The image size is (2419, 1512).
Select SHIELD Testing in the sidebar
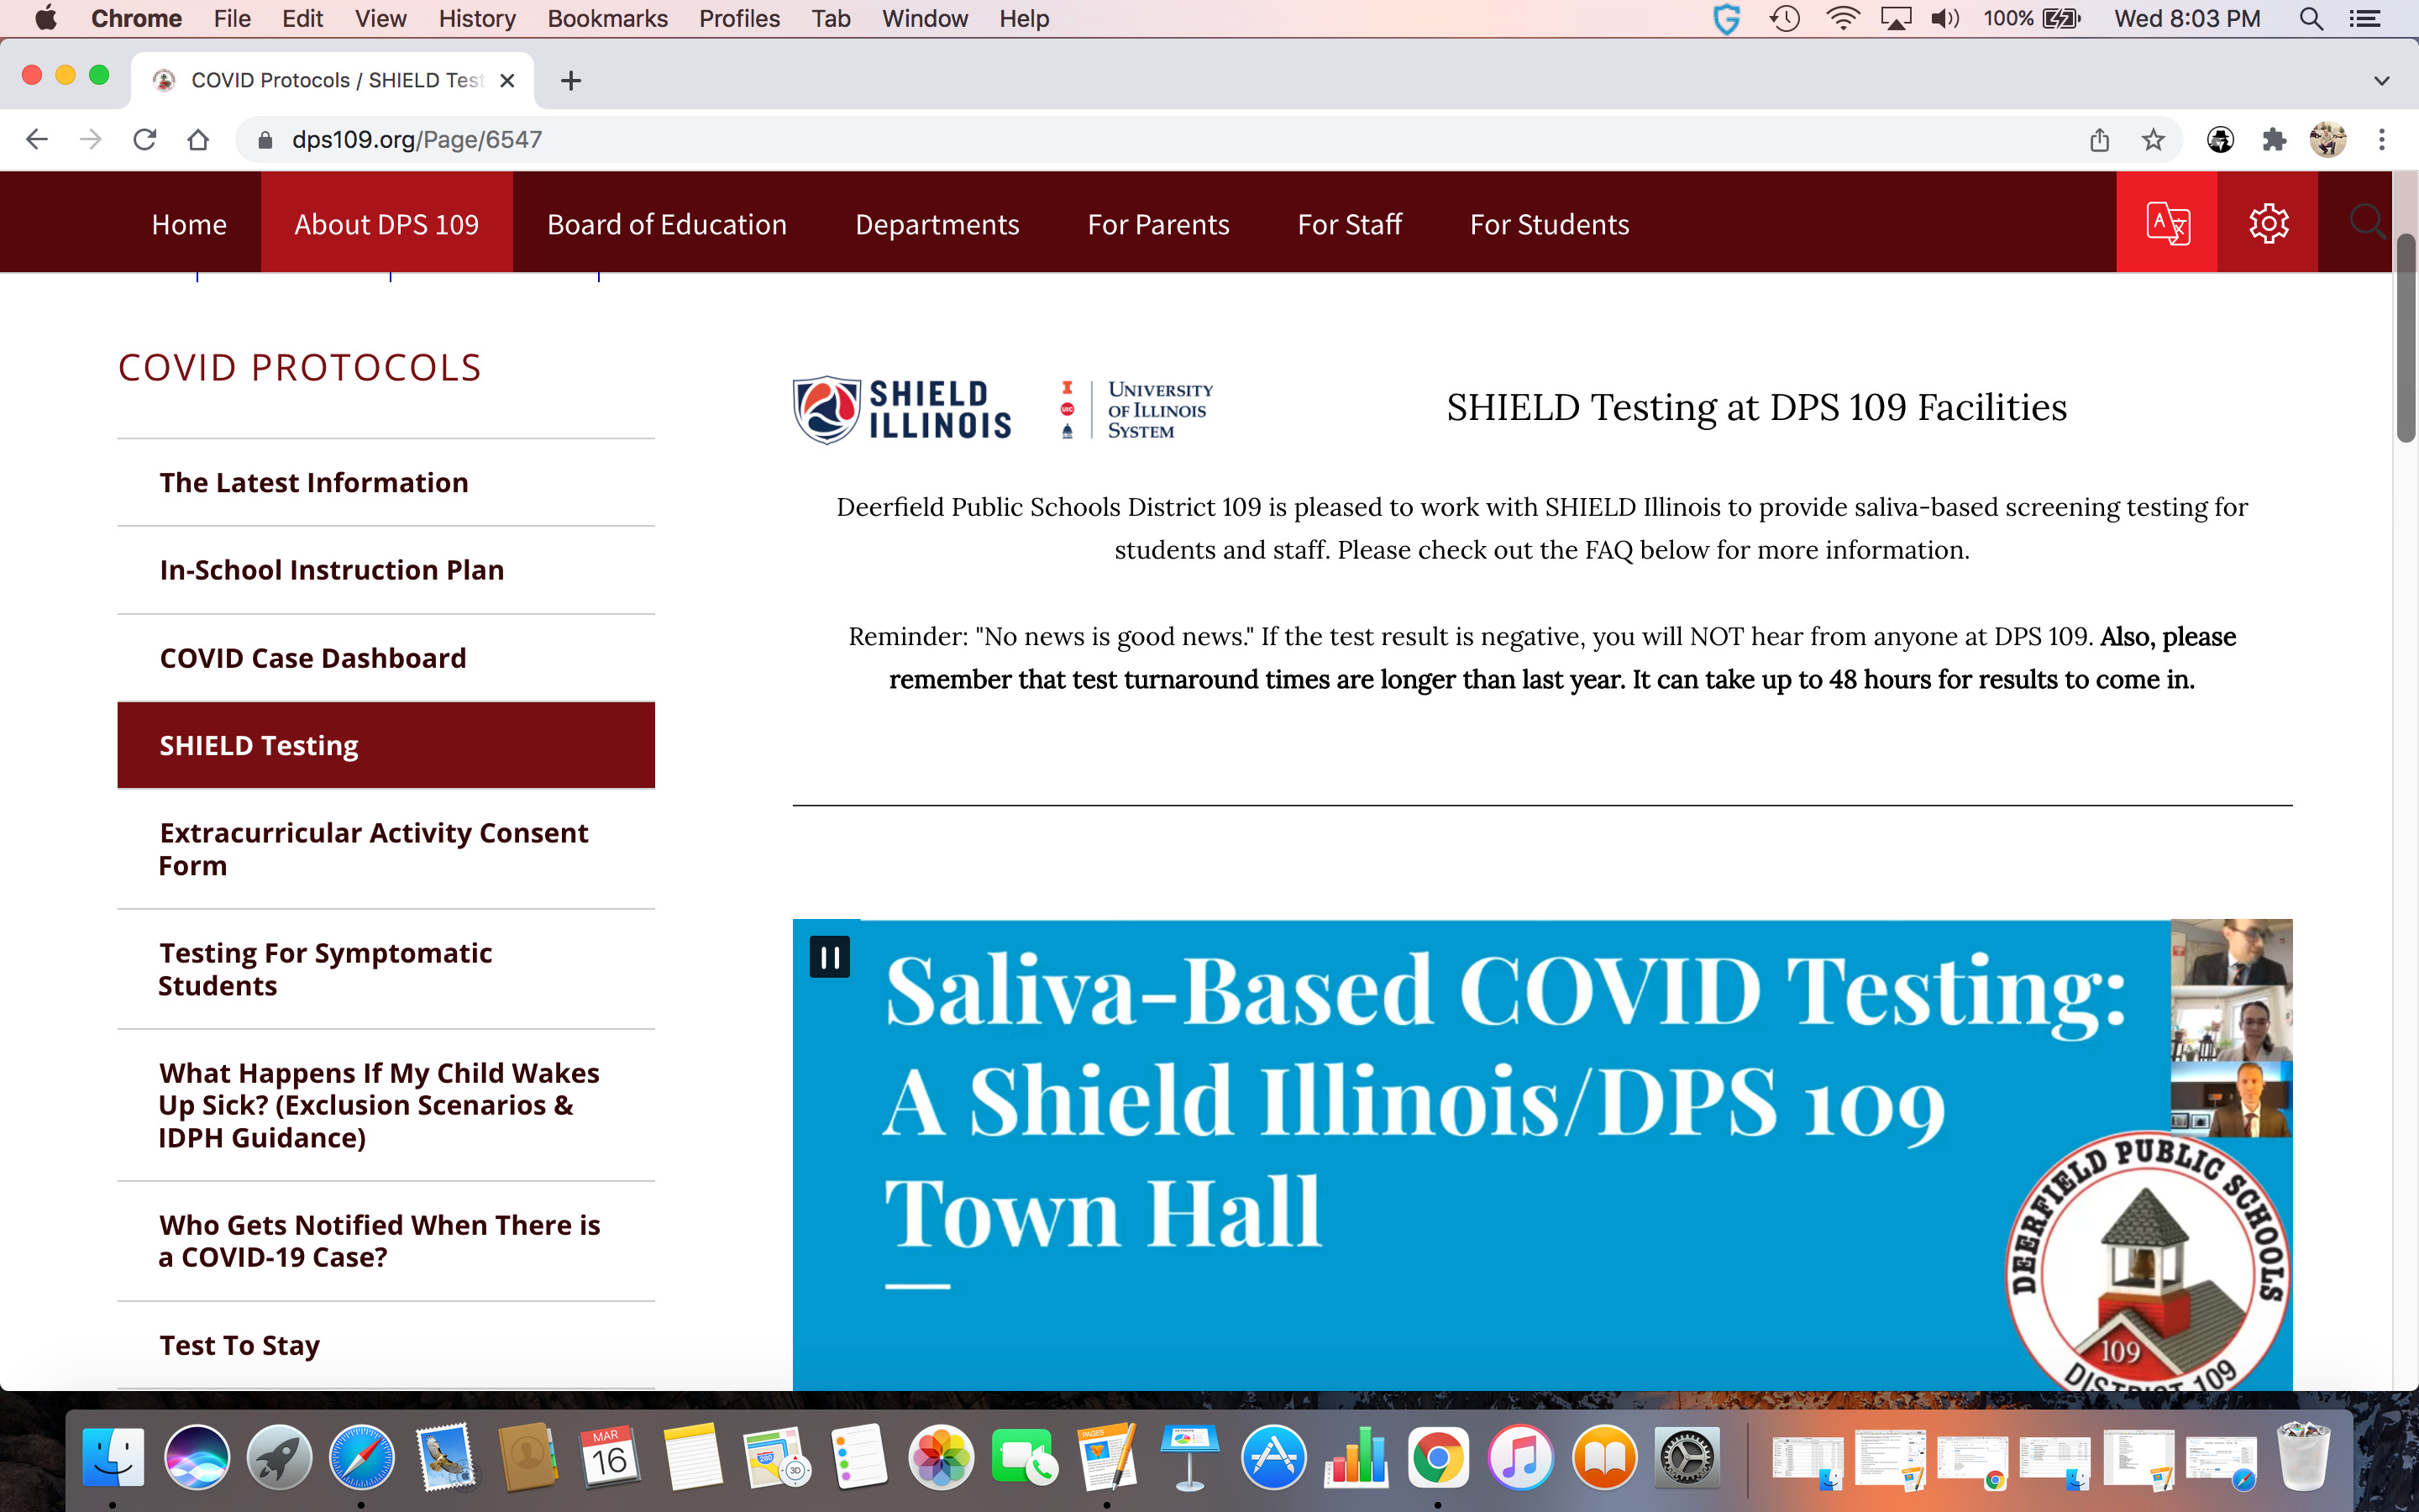386,745
